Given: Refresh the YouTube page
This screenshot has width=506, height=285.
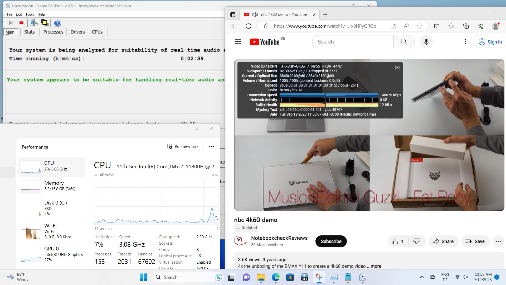Looking at the screenshot, I should tap(249, 26).
